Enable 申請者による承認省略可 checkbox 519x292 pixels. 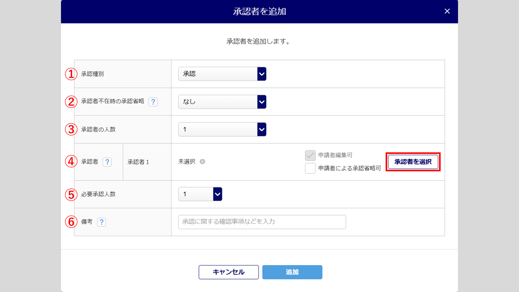(x=310, y=168)
